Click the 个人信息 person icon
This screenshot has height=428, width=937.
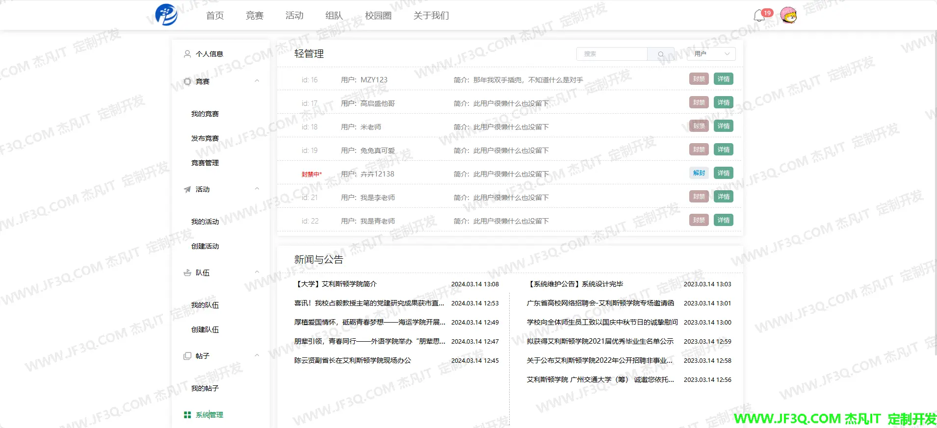187,54
